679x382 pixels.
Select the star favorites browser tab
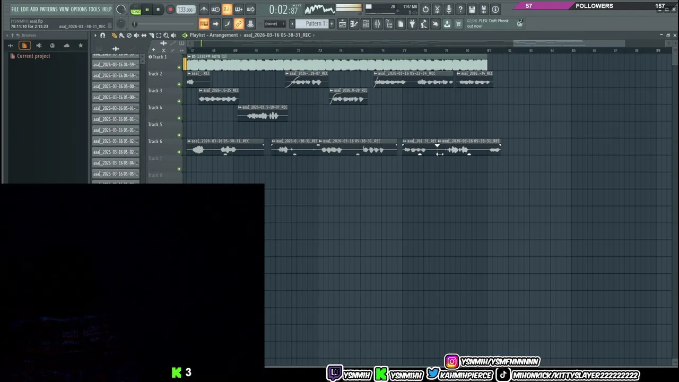81,46
